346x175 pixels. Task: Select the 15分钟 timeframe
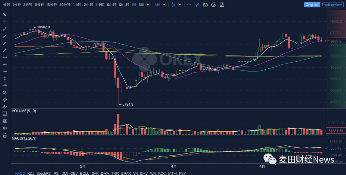[x=51, y=4]
